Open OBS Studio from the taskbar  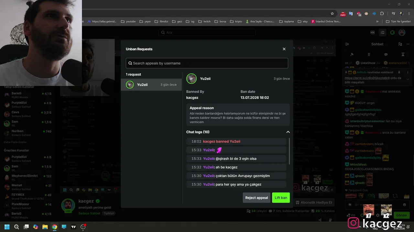pyautogui.click(x=83, y=227)
